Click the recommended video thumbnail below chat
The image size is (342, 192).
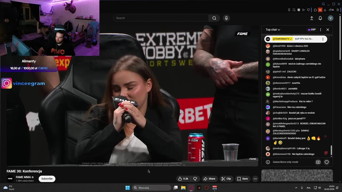pos(297,175)
